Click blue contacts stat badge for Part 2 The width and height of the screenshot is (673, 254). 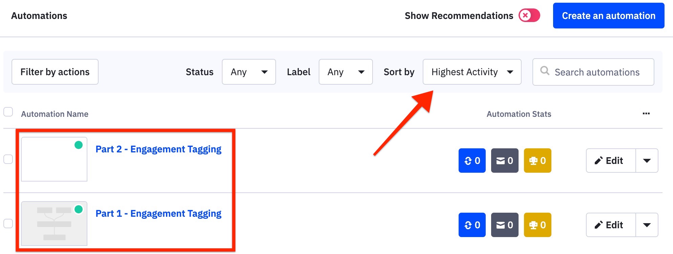pyautogui.click(x=472, y=161)
